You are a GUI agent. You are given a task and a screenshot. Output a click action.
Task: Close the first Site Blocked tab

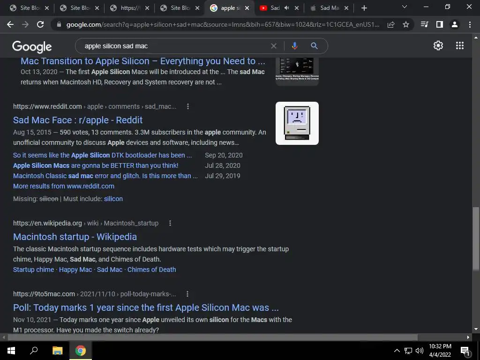tap(47, 8)
